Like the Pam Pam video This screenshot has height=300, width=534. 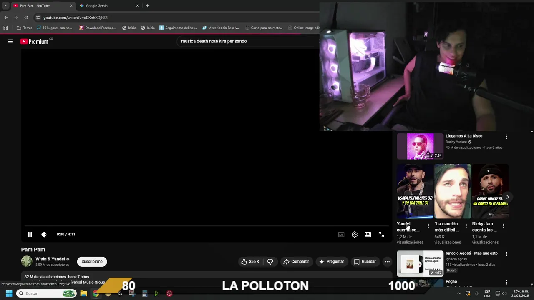(250, 262)
